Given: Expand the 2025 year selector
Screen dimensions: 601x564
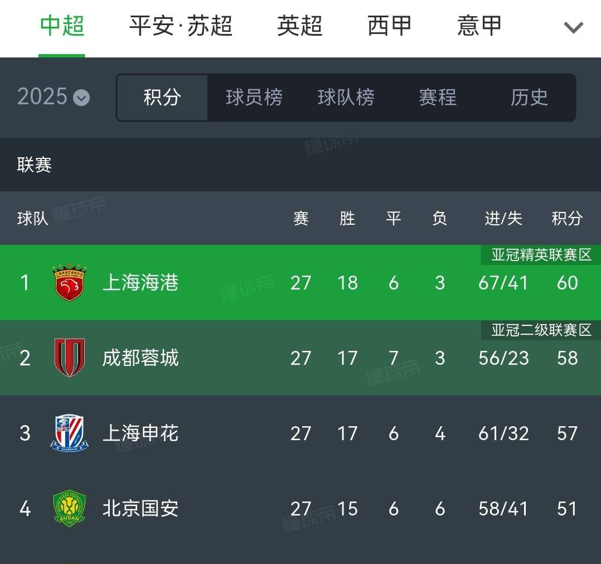Looking at the screenshot, I should click(53, 97).
